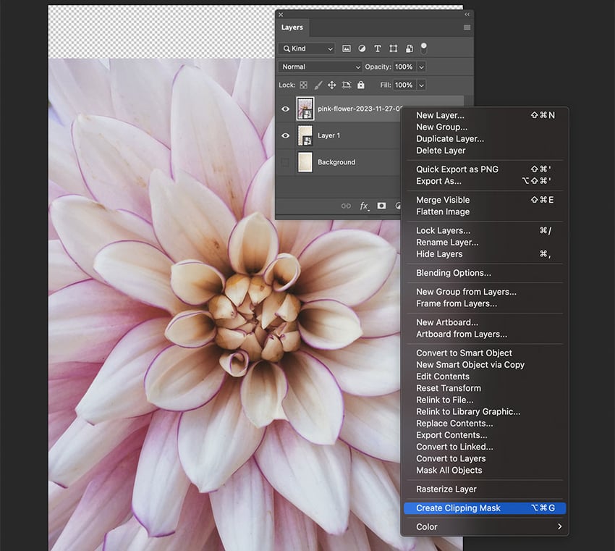
Task: Lock the layer position with the move lock icon
Action: [x=332, y=85]
